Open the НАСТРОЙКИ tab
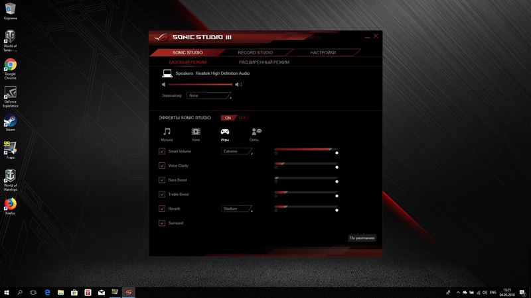This screenshot has height=298, width=531. (323, 53)
